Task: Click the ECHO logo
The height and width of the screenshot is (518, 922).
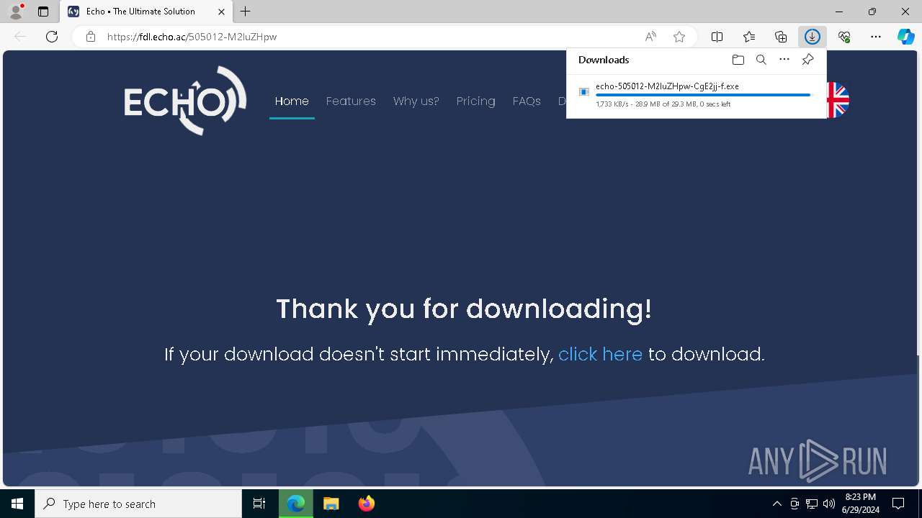Action: (x=185, y=101)
